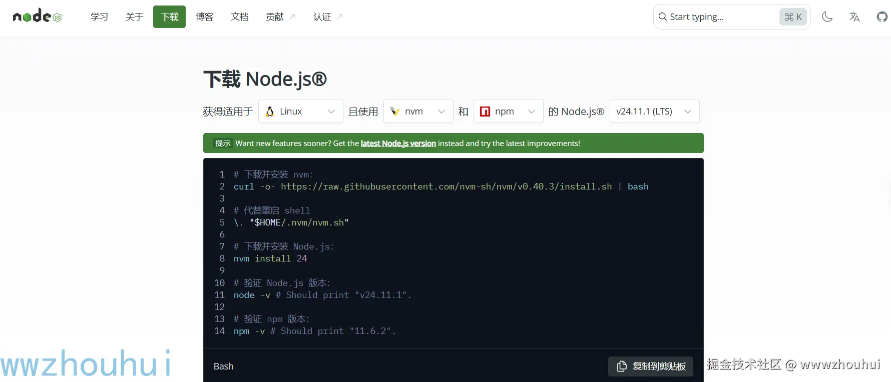Click the Node.js logo in the header
This screenshot has height=382, width=891.
click(x=38, y=16)
